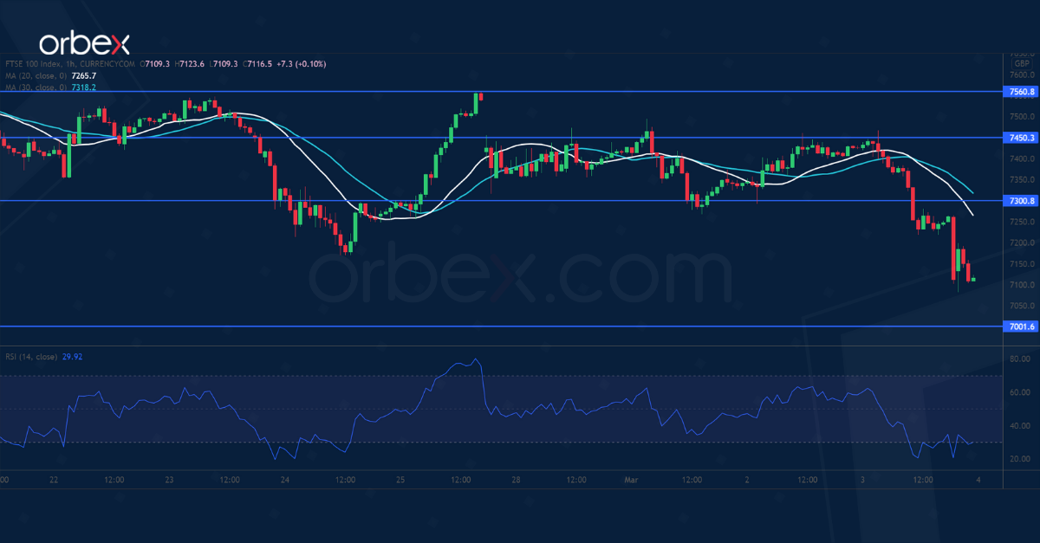Image resolution: width=1040 pixels, height=543 pixels.
Task: Click the close price C7116.5
Action: 259,64
